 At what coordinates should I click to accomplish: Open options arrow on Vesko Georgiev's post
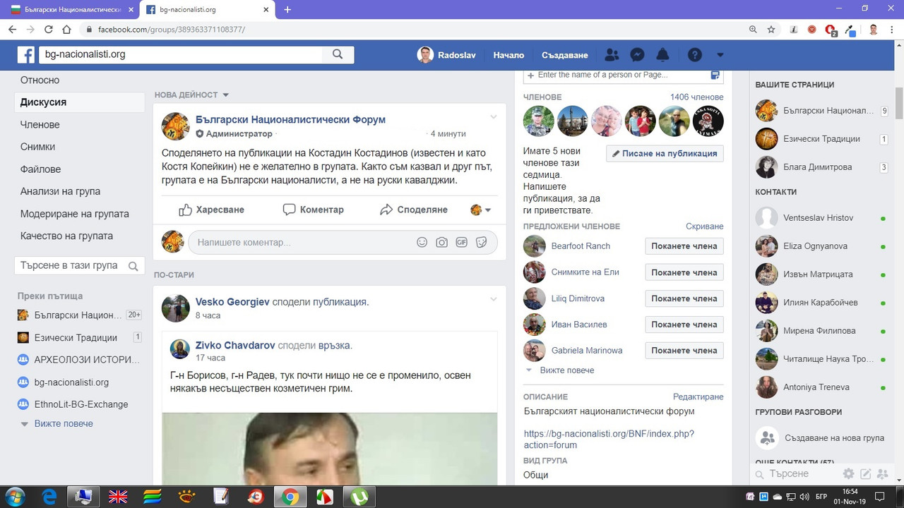tap(494, 300)
